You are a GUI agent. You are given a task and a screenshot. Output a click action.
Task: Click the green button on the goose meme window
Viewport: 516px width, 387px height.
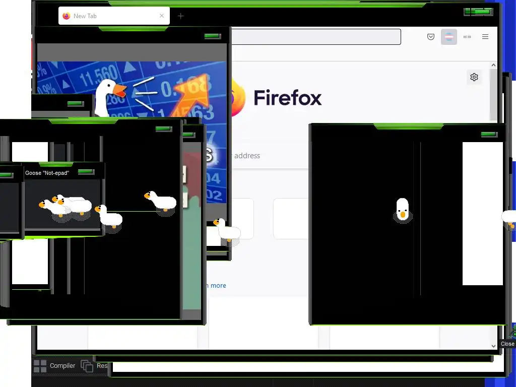click(213, 36)
